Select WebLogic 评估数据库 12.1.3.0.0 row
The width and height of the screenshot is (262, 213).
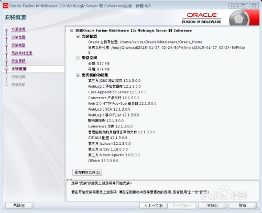click(x=114, y=87)
